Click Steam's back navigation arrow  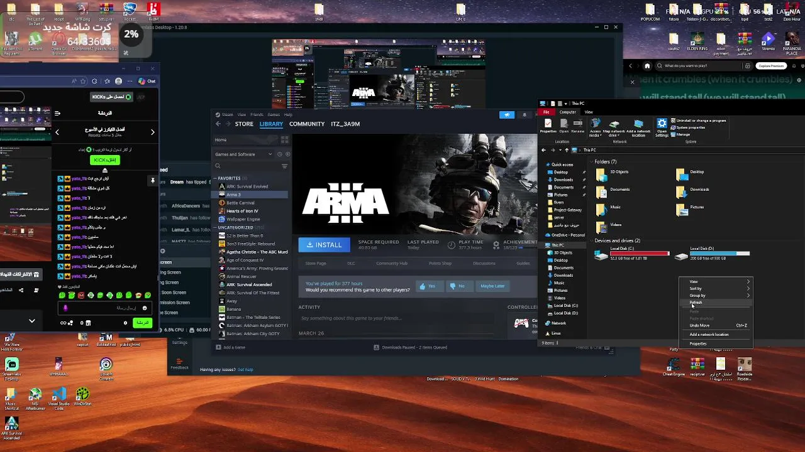218,124
